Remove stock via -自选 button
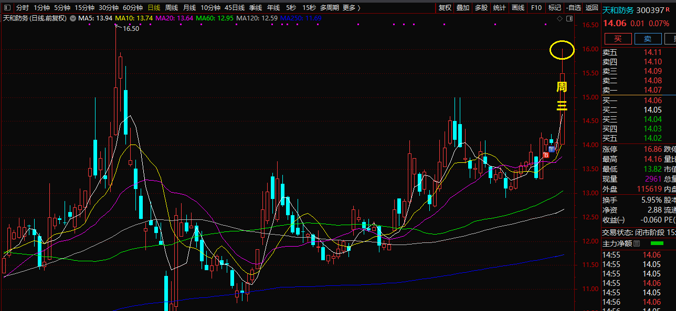The image size is (676, 311). [574, 8]
